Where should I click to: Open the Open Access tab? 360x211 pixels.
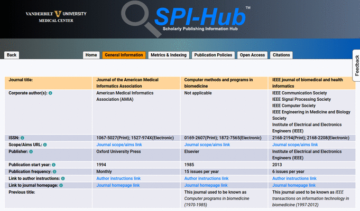tap(252, 55)
